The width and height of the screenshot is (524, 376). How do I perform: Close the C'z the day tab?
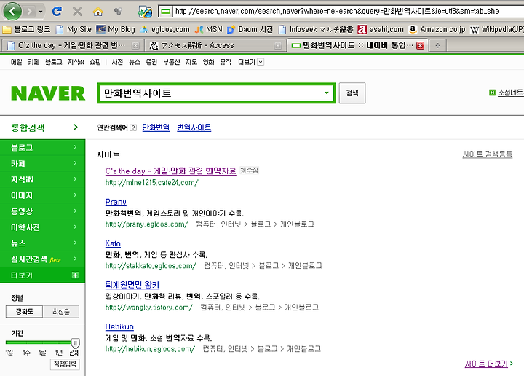135,45
